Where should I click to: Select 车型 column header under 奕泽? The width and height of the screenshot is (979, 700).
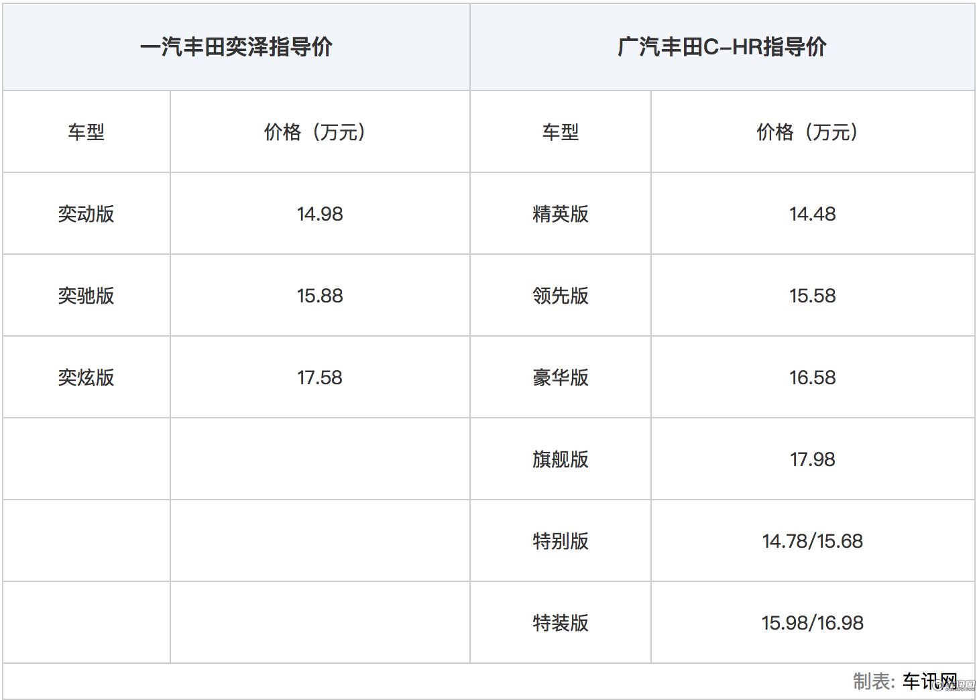tap(87, 132)
